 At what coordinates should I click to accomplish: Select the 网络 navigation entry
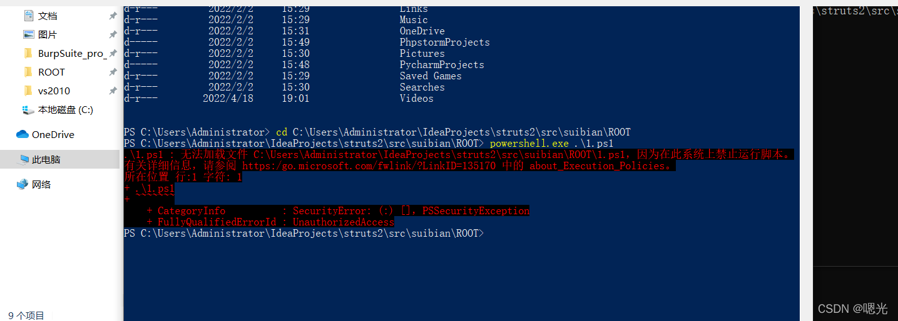(41, 184)
